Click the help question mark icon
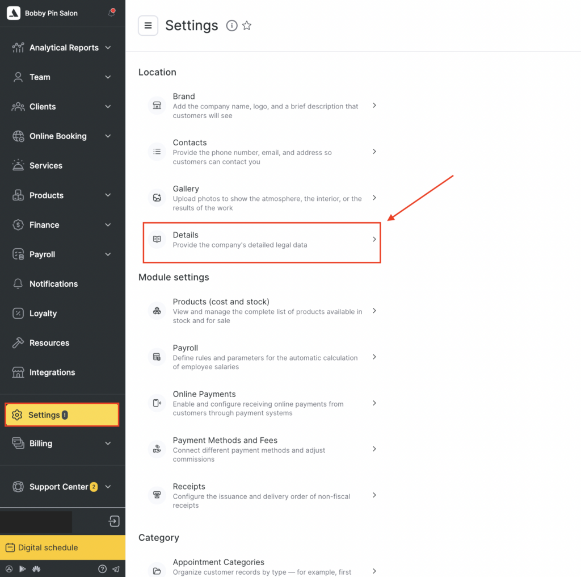The height and width of the screenshot is (577, 581). pyautogui.click(x=102, y=568)
